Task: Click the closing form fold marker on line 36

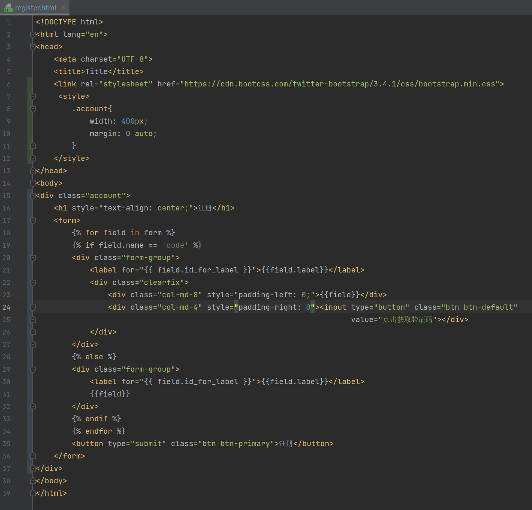Action: point(33,456)
